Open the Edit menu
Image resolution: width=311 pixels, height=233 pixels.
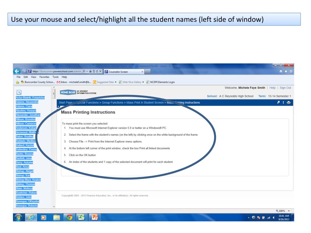[26, 77]
